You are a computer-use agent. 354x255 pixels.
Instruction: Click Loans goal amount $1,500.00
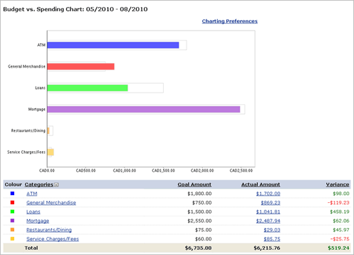click(200, 212)
